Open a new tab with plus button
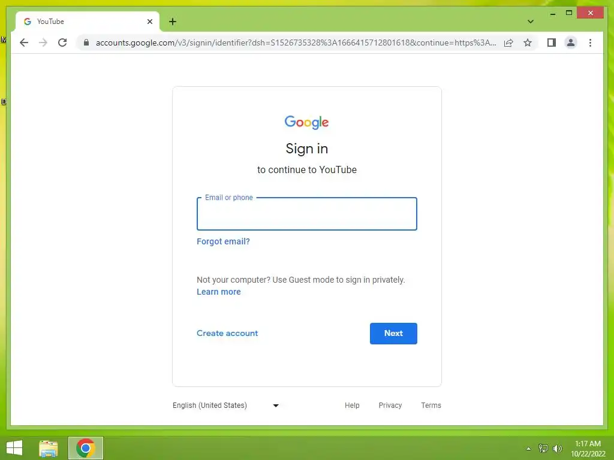 pyautogui.click(x=173, y=22)
